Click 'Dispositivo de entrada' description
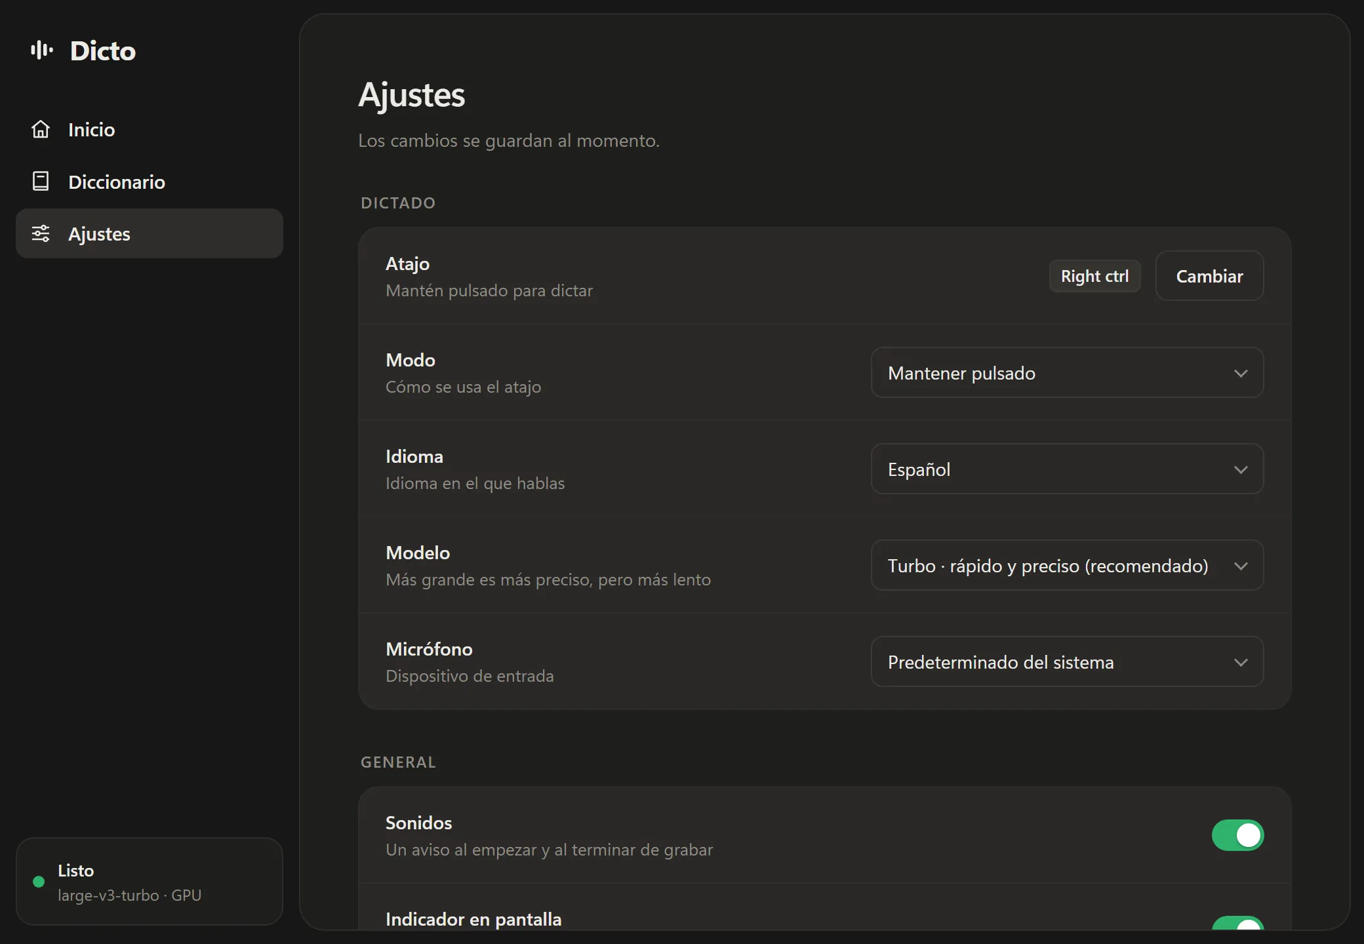The height and width of the screenshot is (944, 1364). (470, 676)
